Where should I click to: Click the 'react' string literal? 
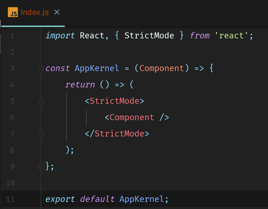(x=231, y=36)
